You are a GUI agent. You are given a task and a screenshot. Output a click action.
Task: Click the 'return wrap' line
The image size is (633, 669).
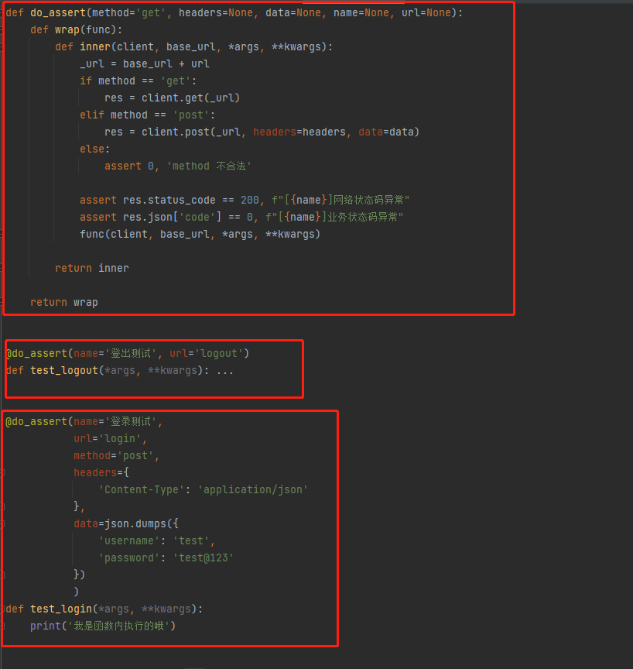tap(64, 303)
